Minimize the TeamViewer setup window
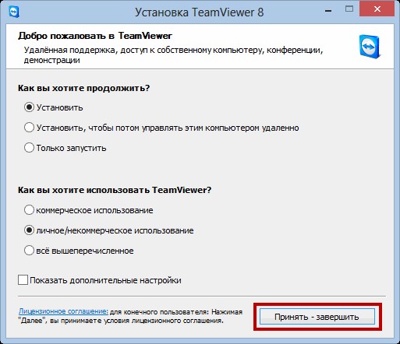Viewport: 400px width, 344px height. (328, 11)
